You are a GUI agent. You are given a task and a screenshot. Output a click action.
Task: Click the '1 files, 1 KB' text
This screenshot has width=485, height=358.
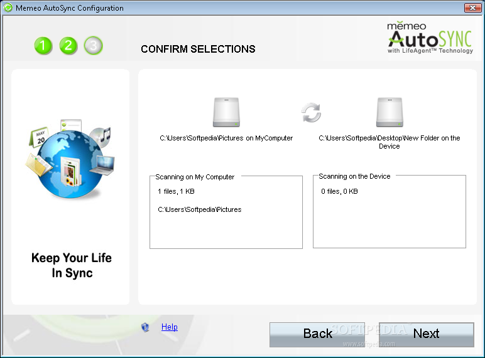coord(176,191)
